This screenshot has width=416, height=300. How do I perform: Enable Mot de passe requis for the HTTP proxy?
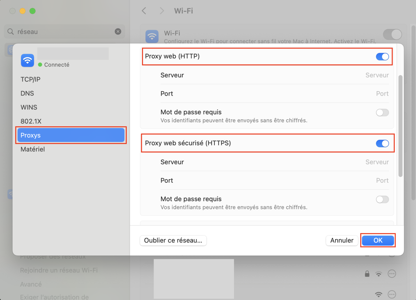coord(382,112)
